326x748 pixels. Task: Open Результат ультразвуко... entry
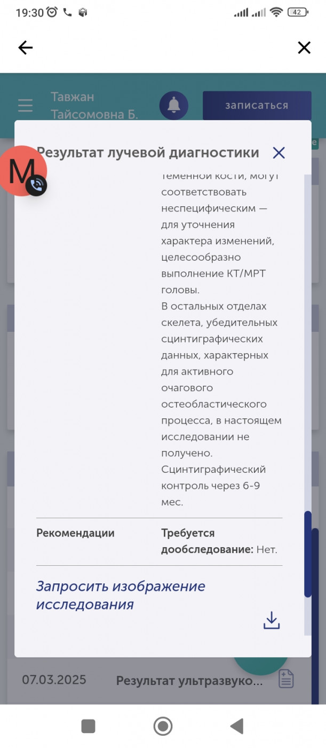(x=189, y=681)
